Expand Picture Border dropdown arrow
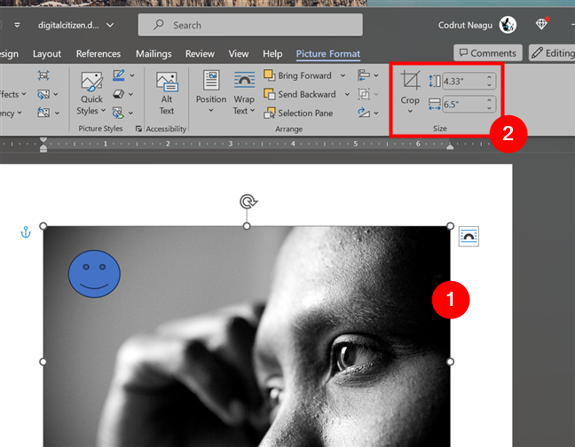This screenshot has height=447, width=575. (x=132, y=75)
